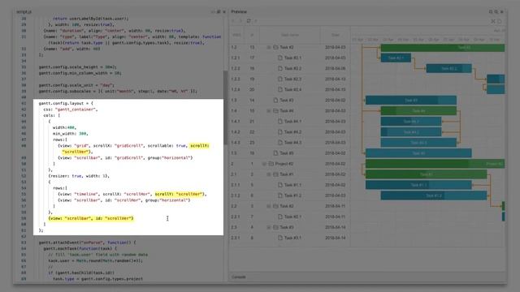
Task: Click the file icon of Task #5
Action: [275, 153]
